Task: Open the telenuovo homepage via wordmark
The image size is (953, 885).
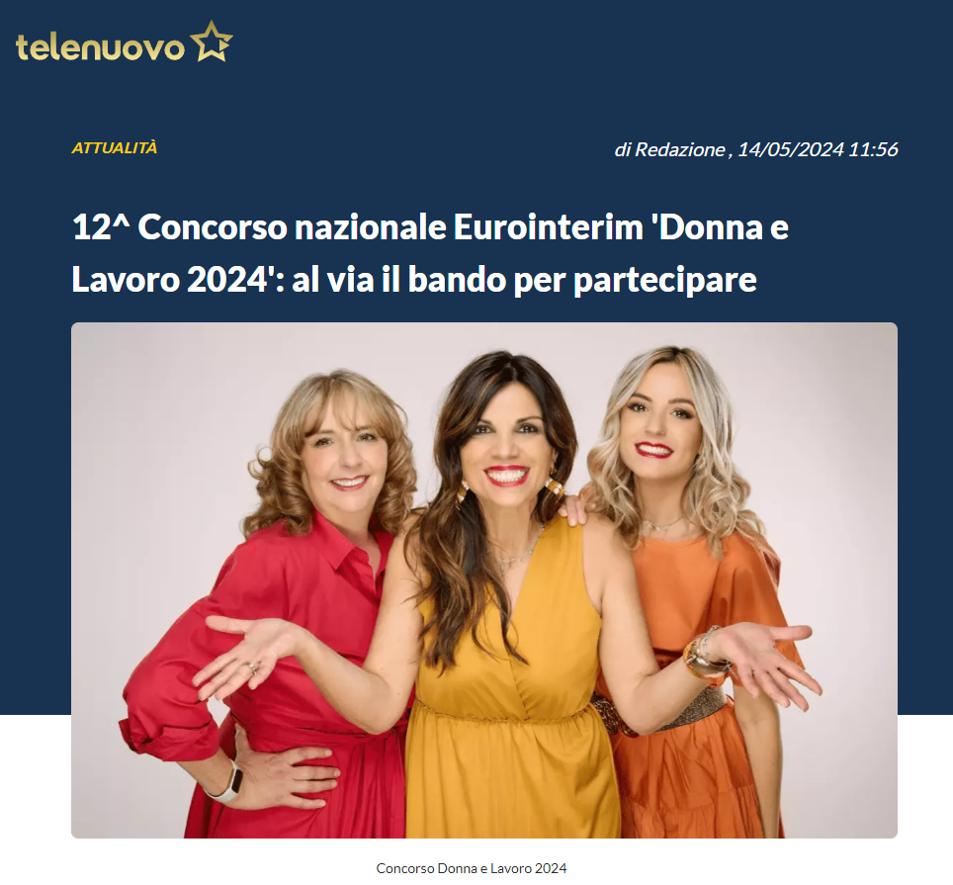Action: (100, 47)
